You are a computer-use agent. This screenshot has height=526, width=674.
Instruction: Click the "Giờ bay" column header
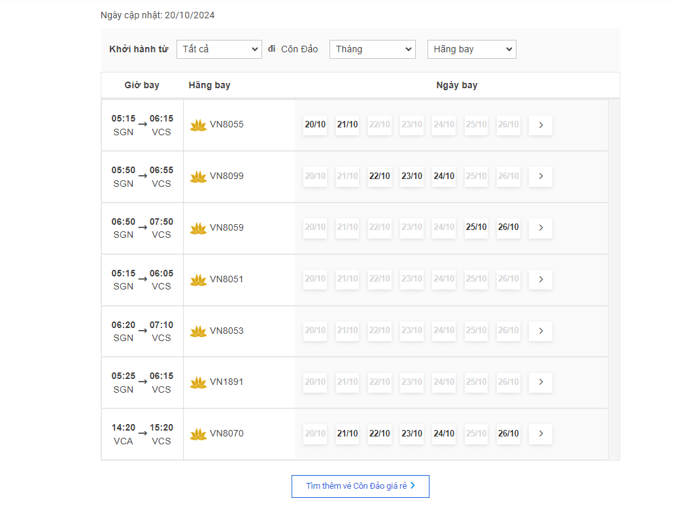pyautogui.click(x=142, y=86)
